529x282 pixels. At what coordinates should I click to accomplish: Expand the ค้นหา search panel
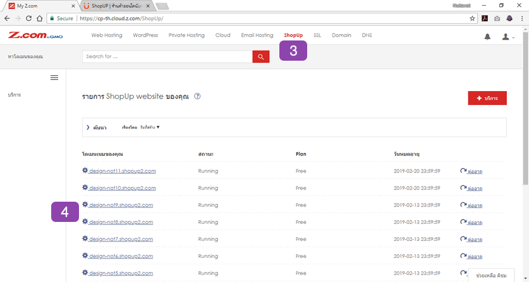[x=97, y=128]
